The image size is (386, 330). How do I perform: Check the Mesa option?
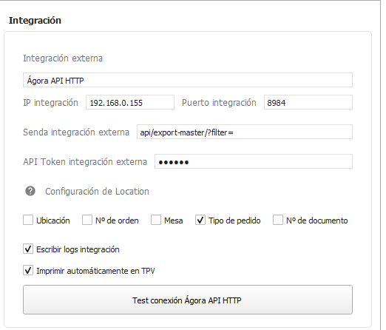click(156, 220)
